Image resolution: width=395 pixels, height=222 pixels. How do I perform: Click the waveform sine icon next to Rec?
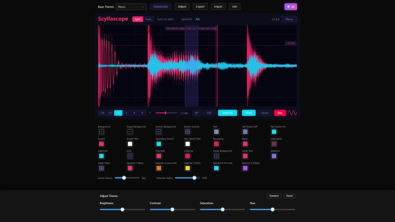[x=292, y=113]
